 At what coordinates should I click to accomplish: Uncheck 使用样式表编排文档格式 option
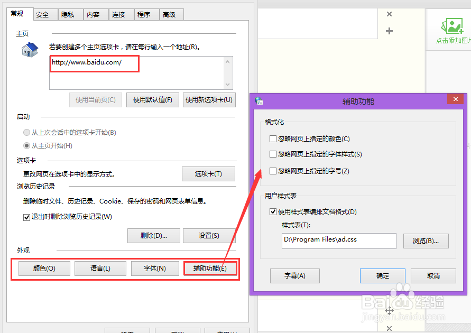coord(273,212)
